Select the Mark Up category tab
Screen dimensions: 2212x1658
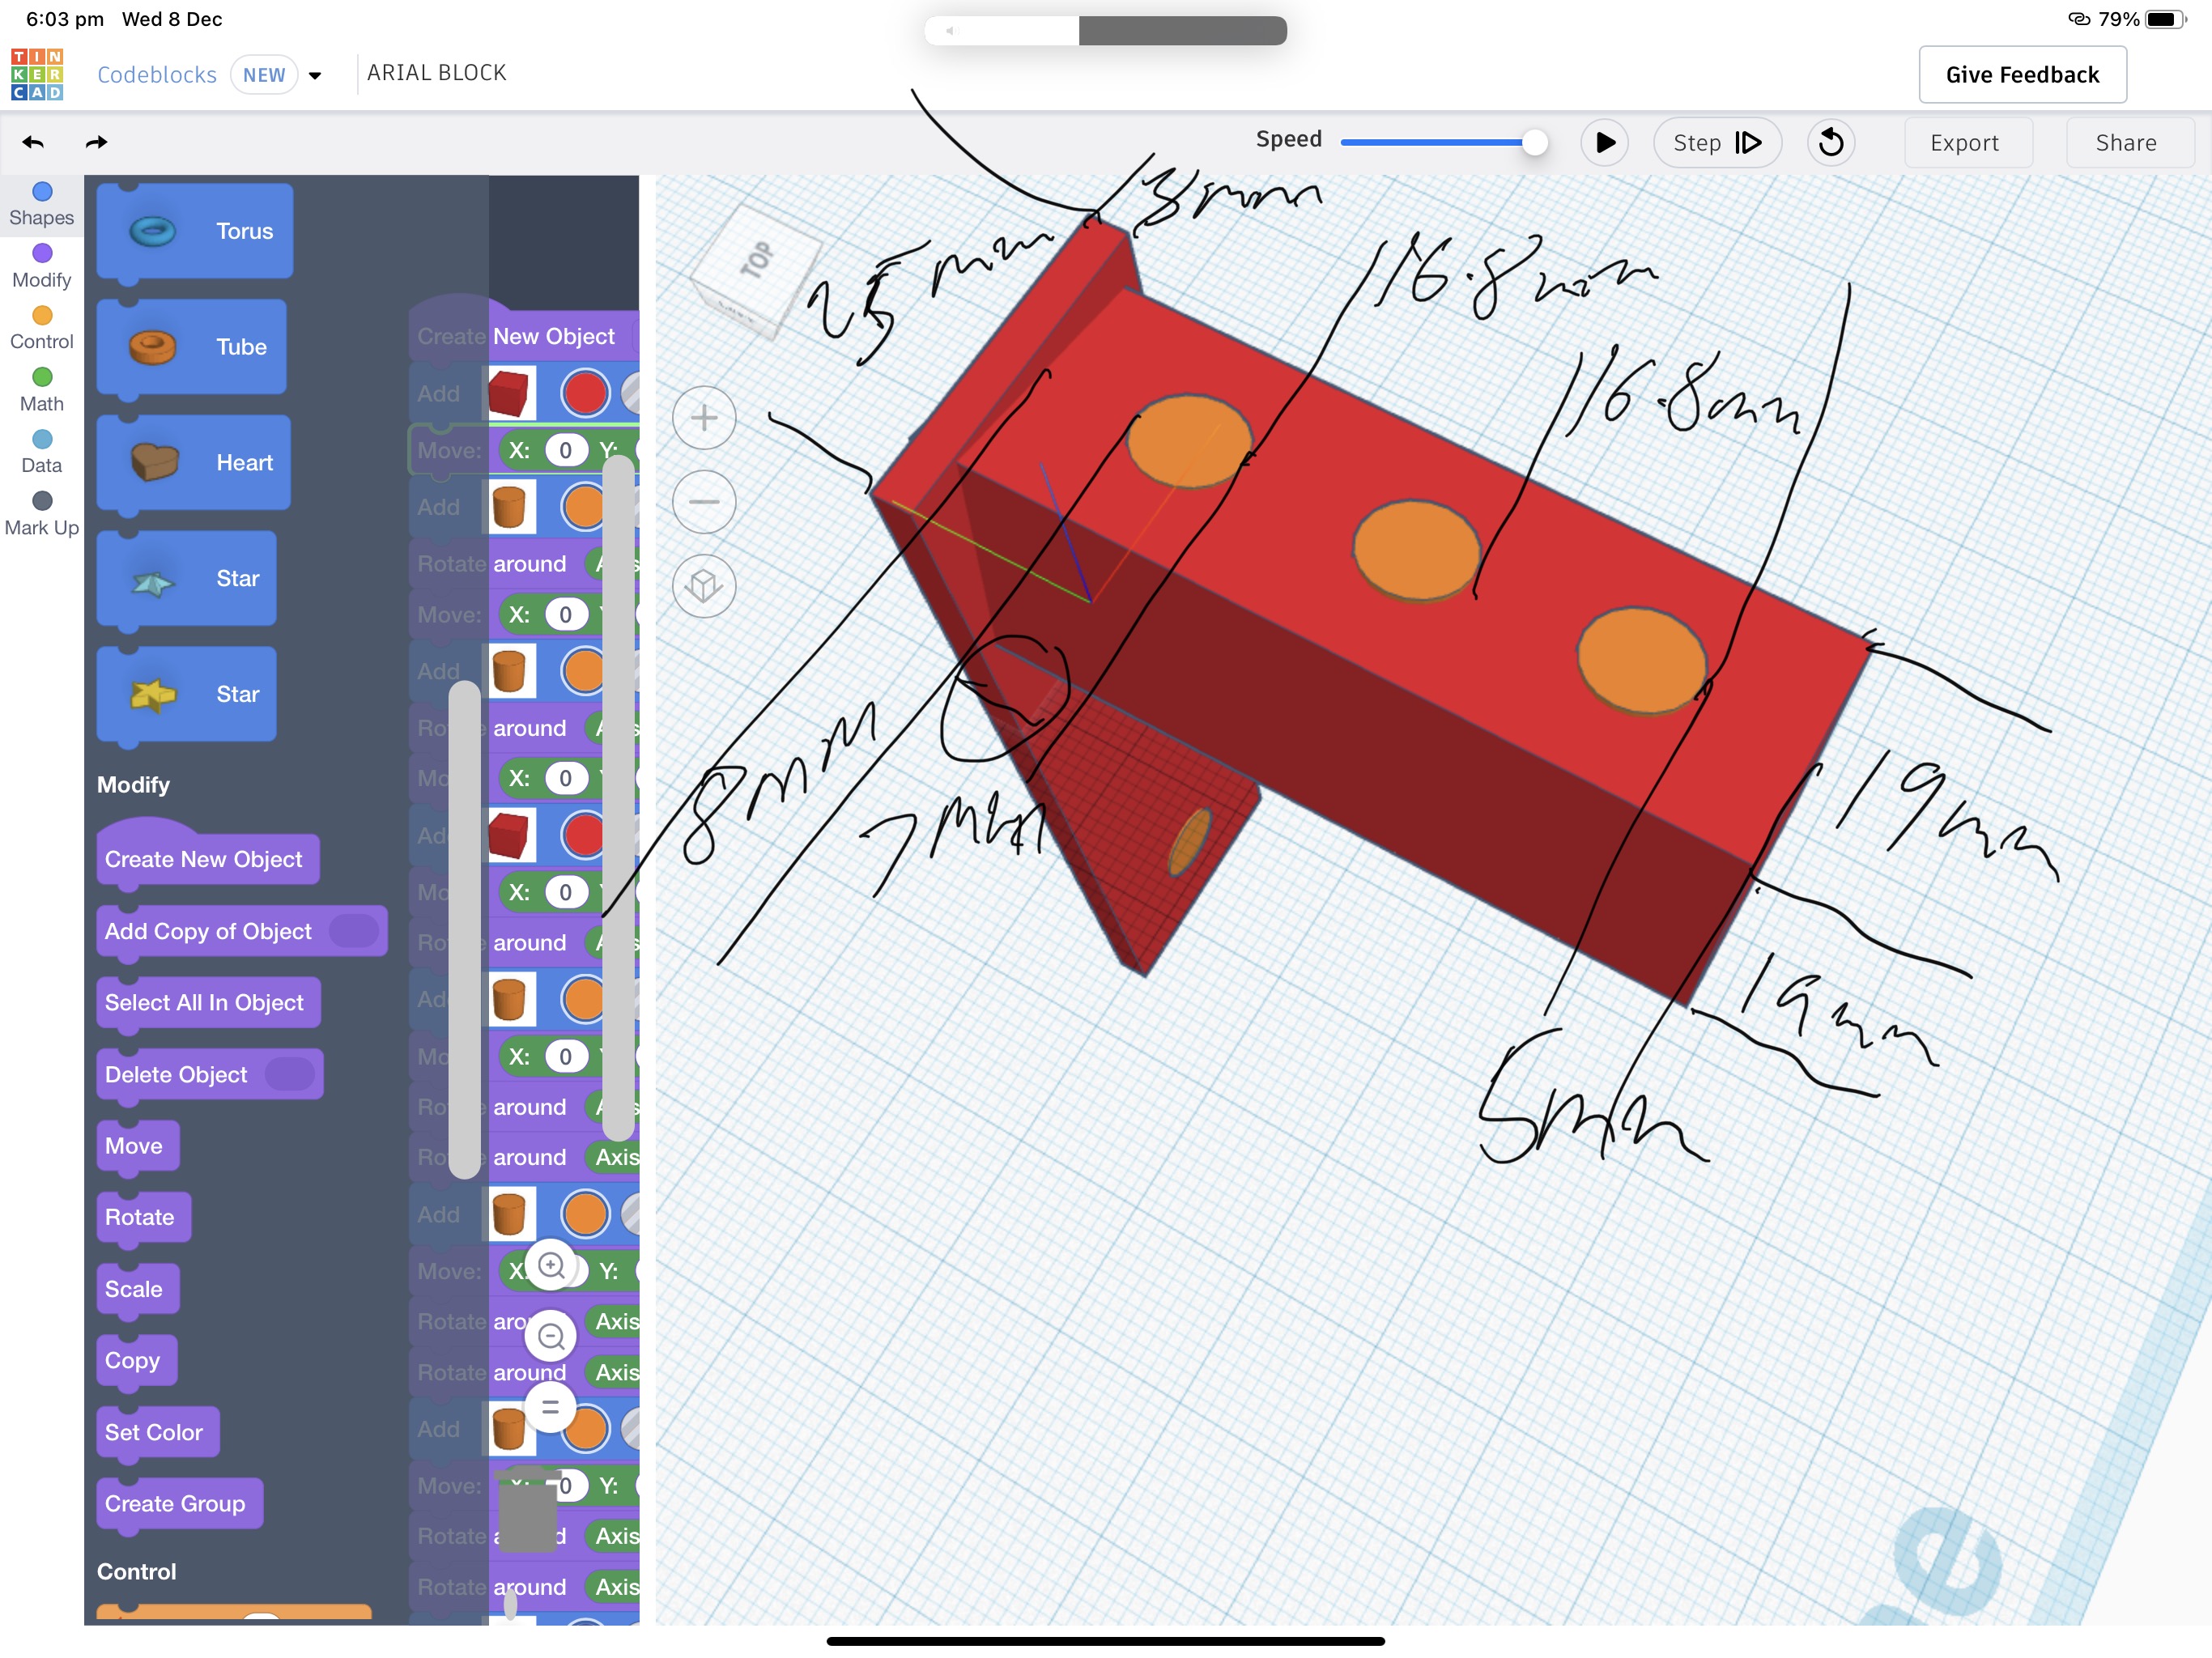point(41,514)
